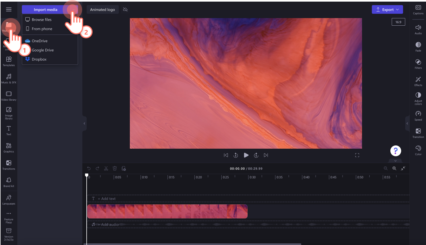Toggle fullscreen preview
Image resolution: width=426 pixels, height=245 pixels.
click(x=357, y=155)
